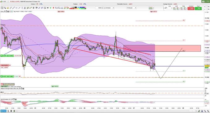Click second Stop order icon

point(185,8)
